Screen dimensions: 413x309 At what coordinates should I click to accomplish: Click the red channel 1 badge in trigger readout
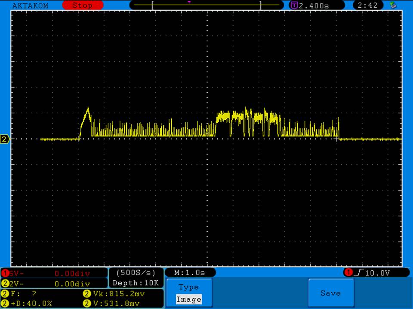(348, 273)
